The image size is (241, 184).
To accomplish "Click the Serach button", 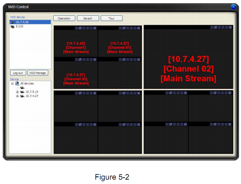I will click(88, 18).
